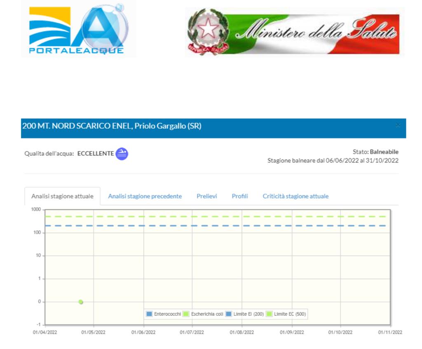Go to the Profili tab

(239, 196)
